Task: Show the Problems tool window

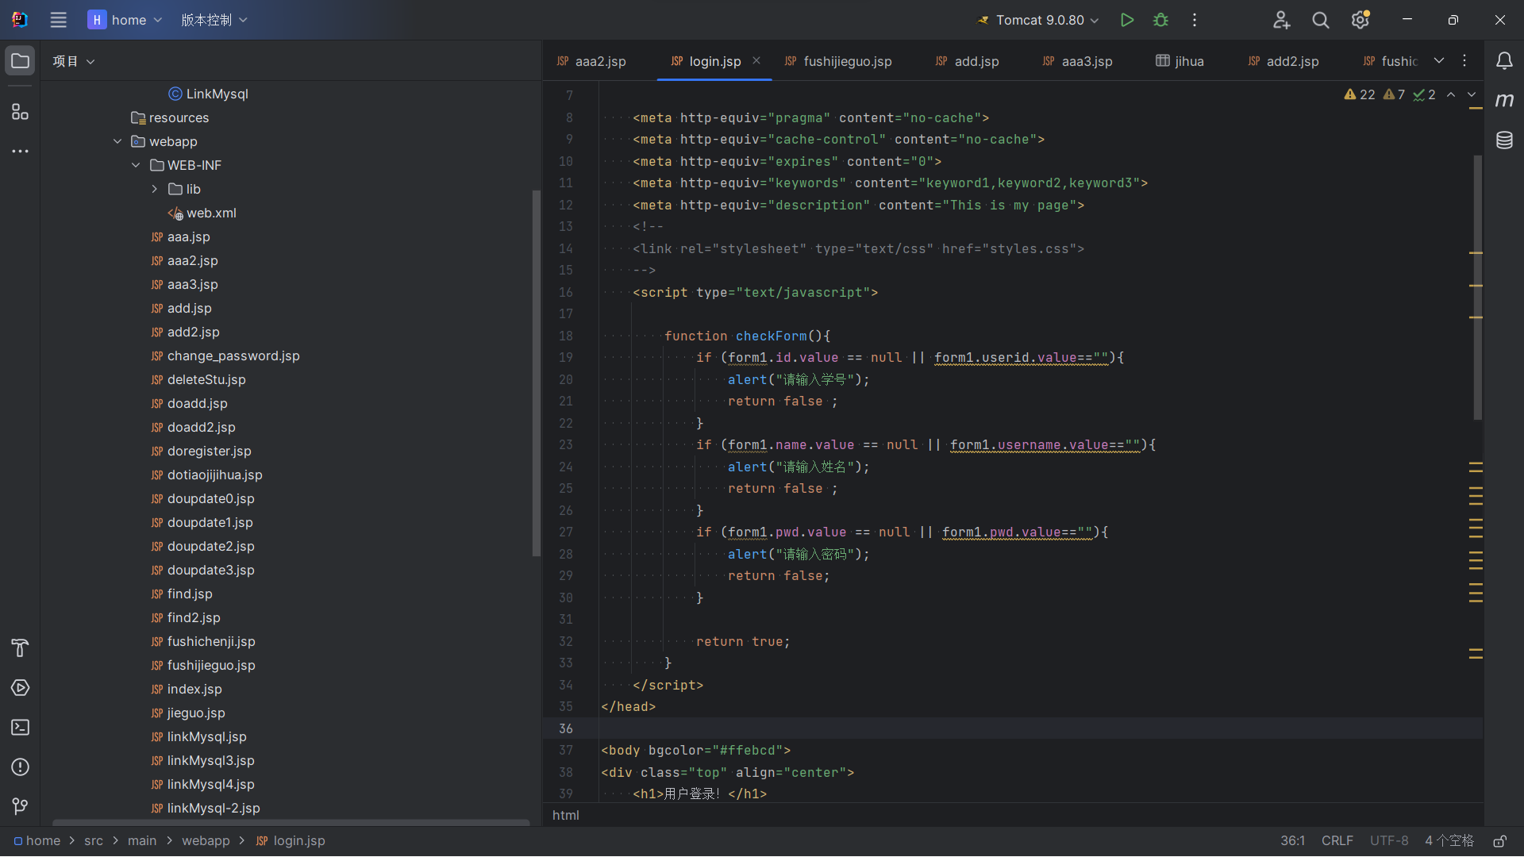Action: click(x=20, y=767)
